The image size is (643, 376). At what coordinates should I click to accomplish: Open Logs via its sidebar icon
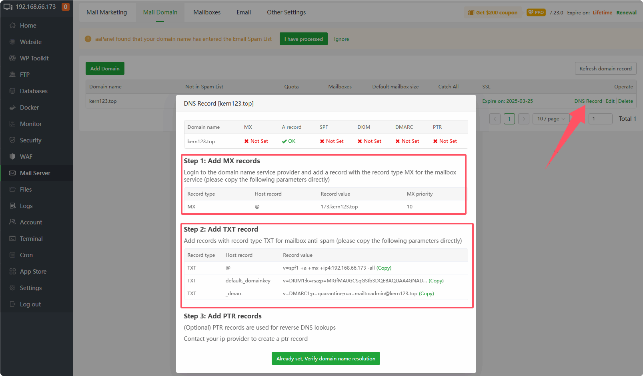pyautogui.click(x=12, y=206)
